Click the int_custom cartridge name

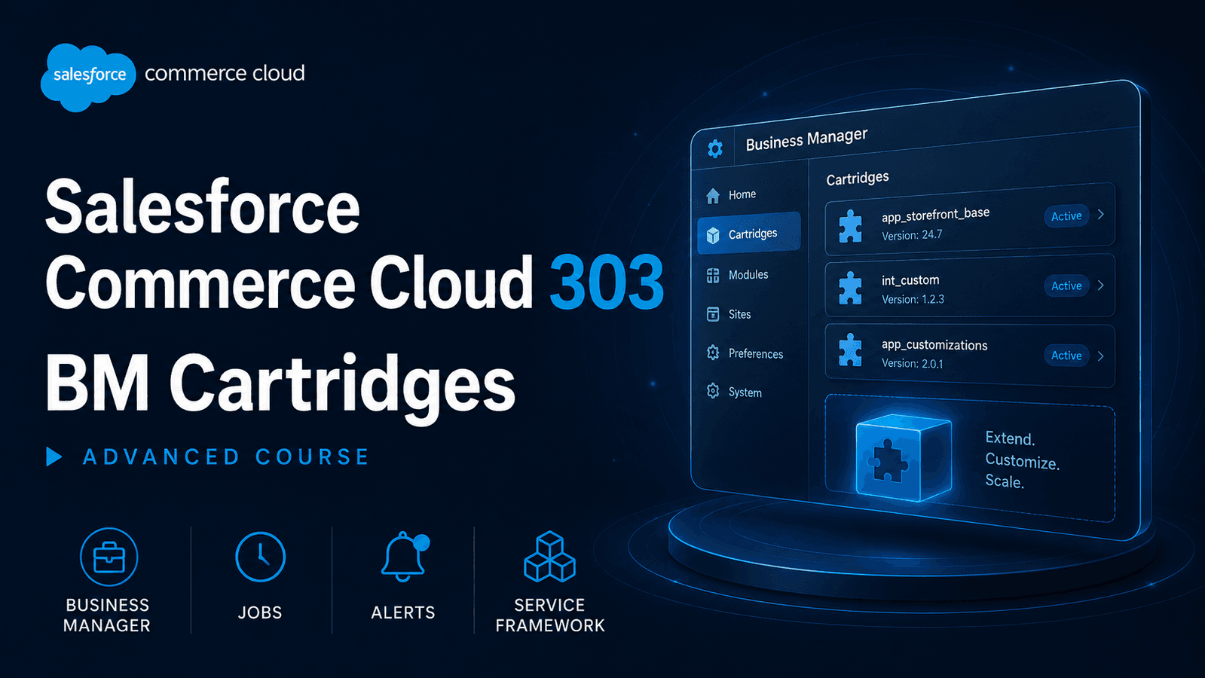coord(910,280)
